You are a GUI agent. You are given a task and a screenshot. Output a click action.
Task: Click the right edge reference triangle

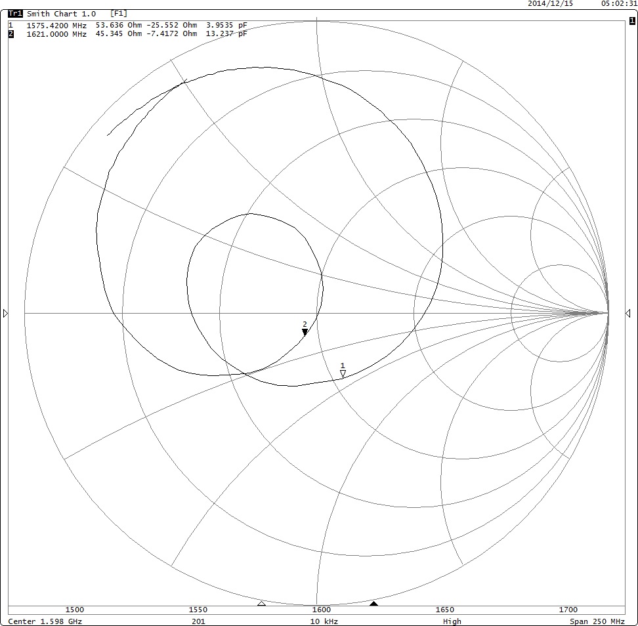pyautogui.click(x=626, y=314)
